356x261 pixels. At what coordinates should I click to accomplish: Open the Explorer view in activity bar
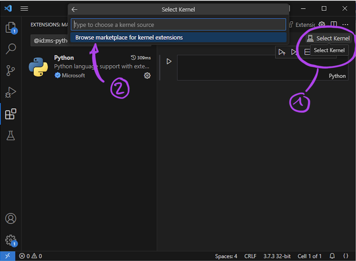pos(11,28)
